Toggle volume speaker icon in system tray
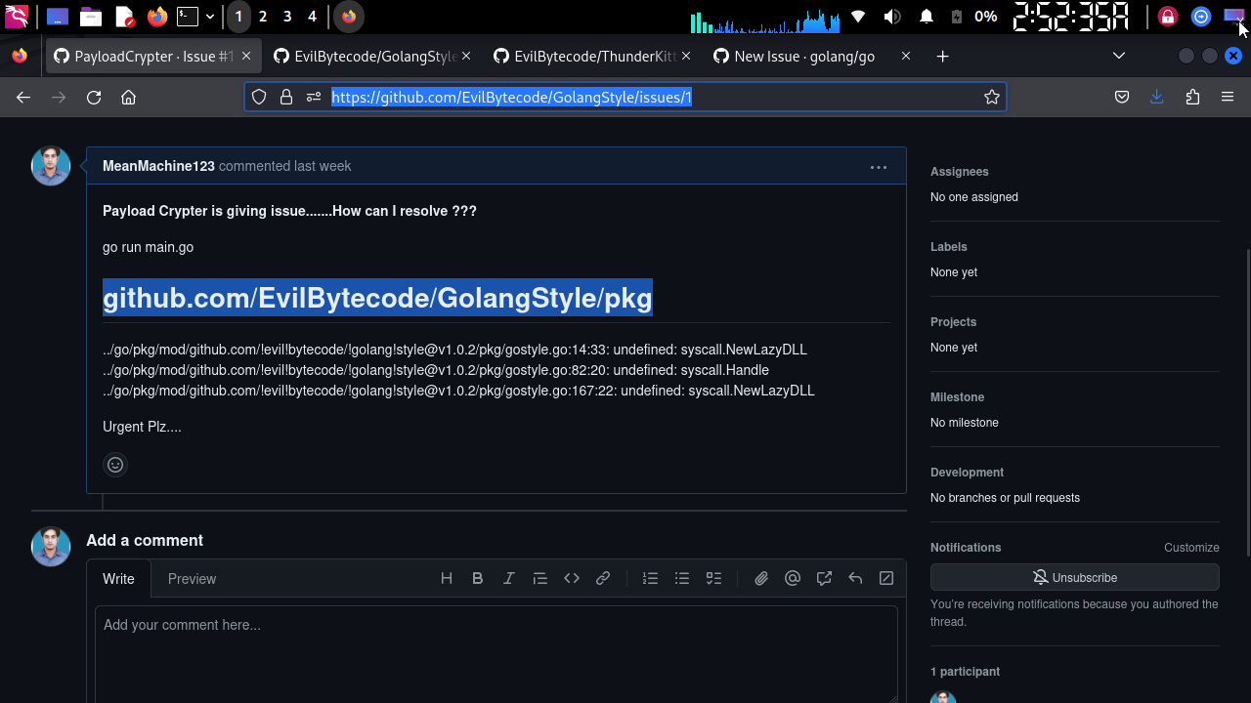 tap(891, 17)
